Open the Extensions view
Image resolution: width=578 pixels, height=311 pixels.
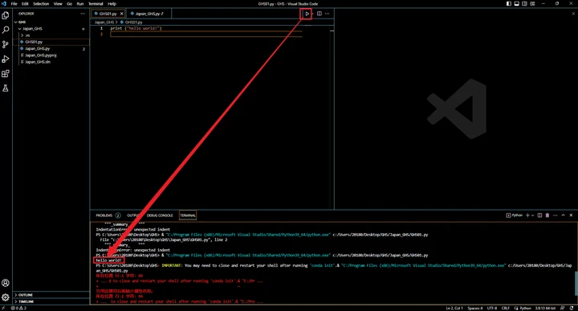6,74
